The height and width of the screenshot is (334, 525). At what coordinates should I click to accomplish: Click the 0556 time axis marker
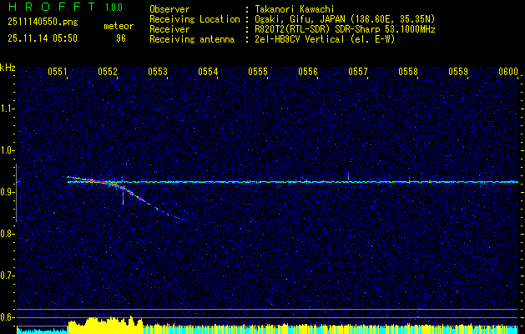(x=308, y=72)
